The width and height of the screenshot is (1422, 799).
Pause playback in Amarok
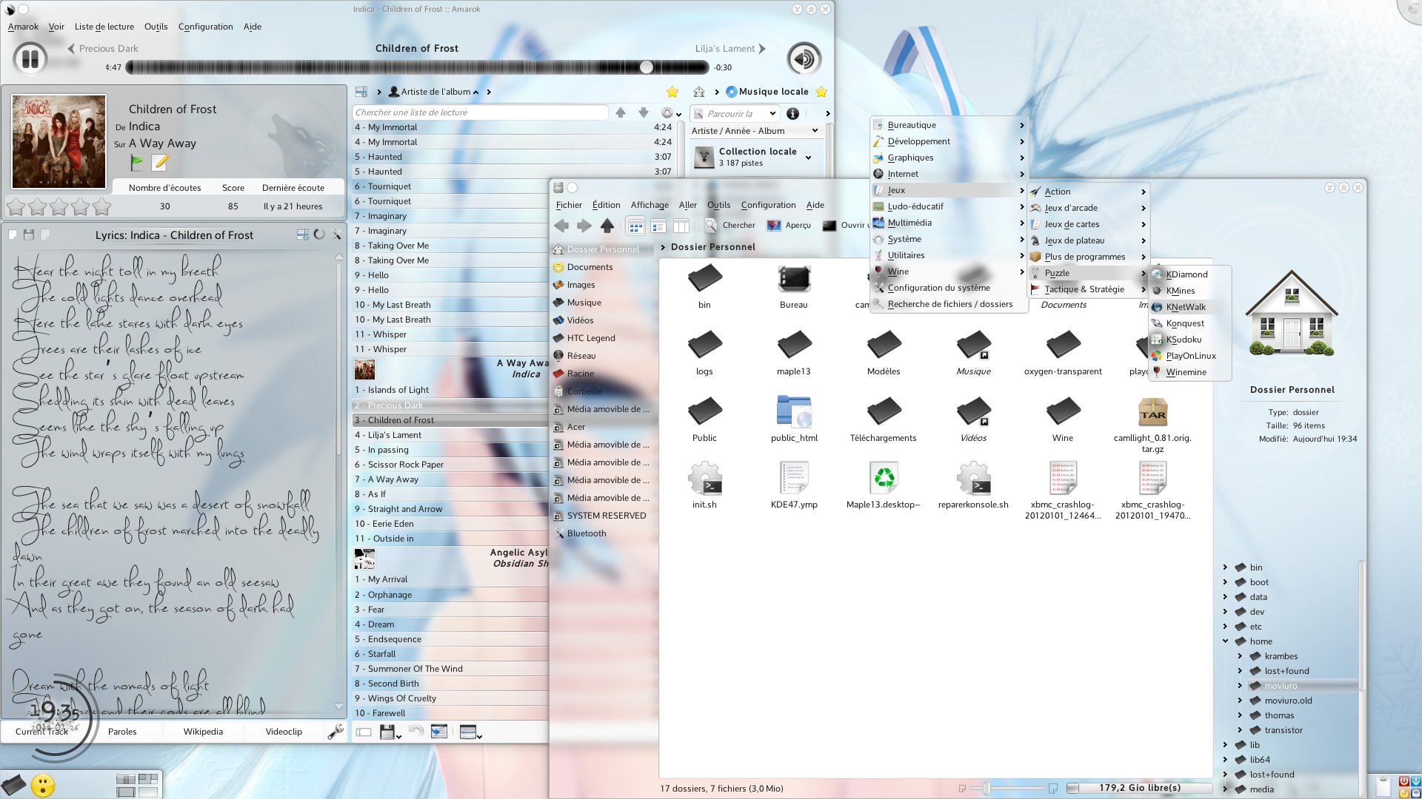pos(30,58)
